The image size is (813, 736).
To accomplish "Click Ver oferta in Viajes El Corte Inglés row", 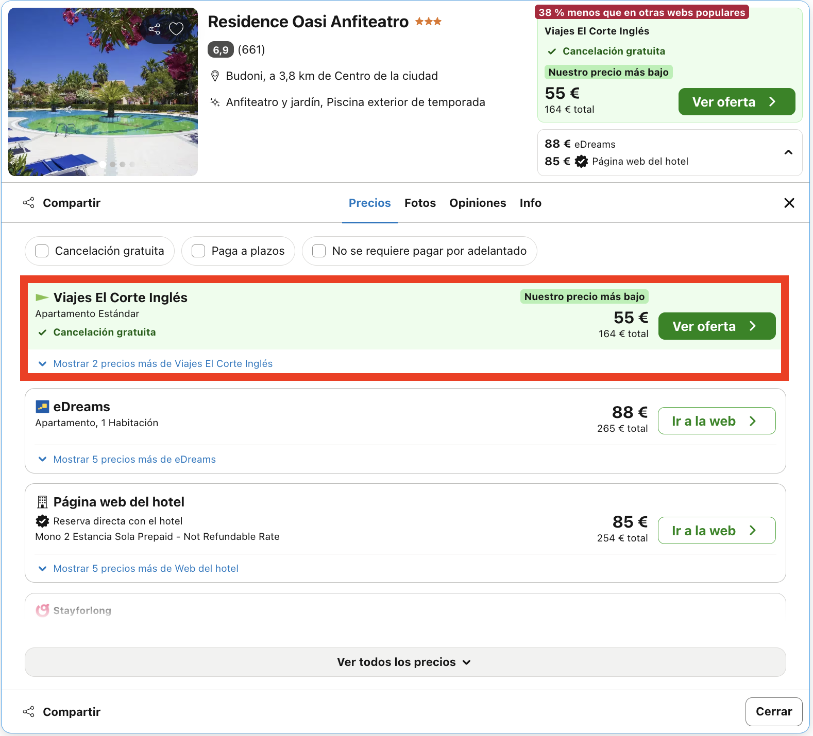I will [717, 326].
